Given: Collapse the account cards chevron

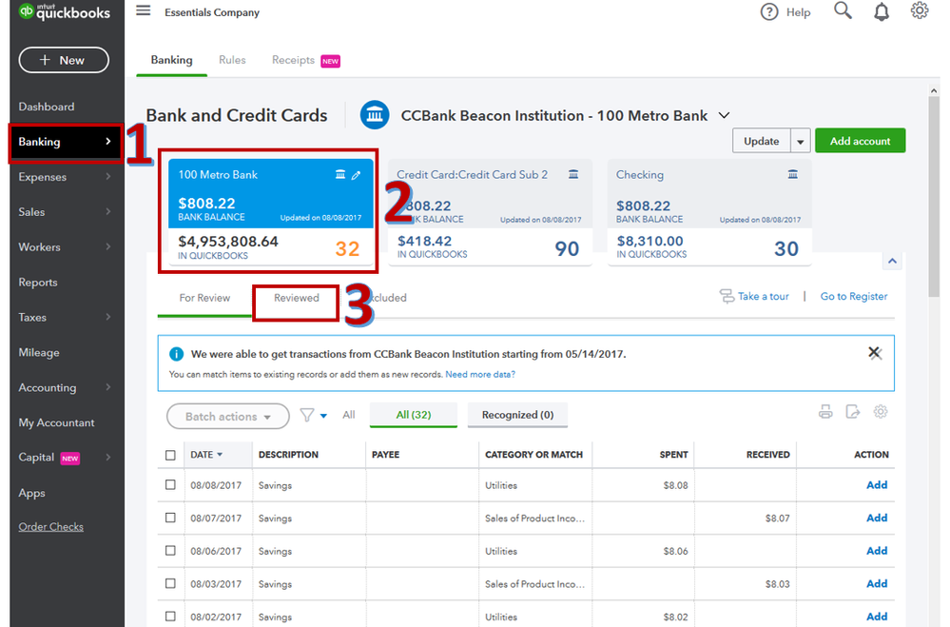Looking at the screenshot, I should 892,262.
